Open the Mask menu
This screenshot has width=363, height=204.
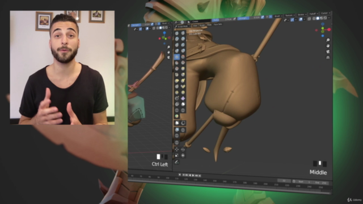pos(209,25)
